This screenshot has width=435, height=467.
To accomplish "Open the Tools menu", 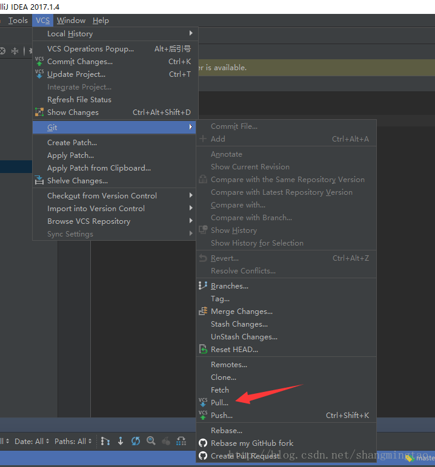I will 18,21.
